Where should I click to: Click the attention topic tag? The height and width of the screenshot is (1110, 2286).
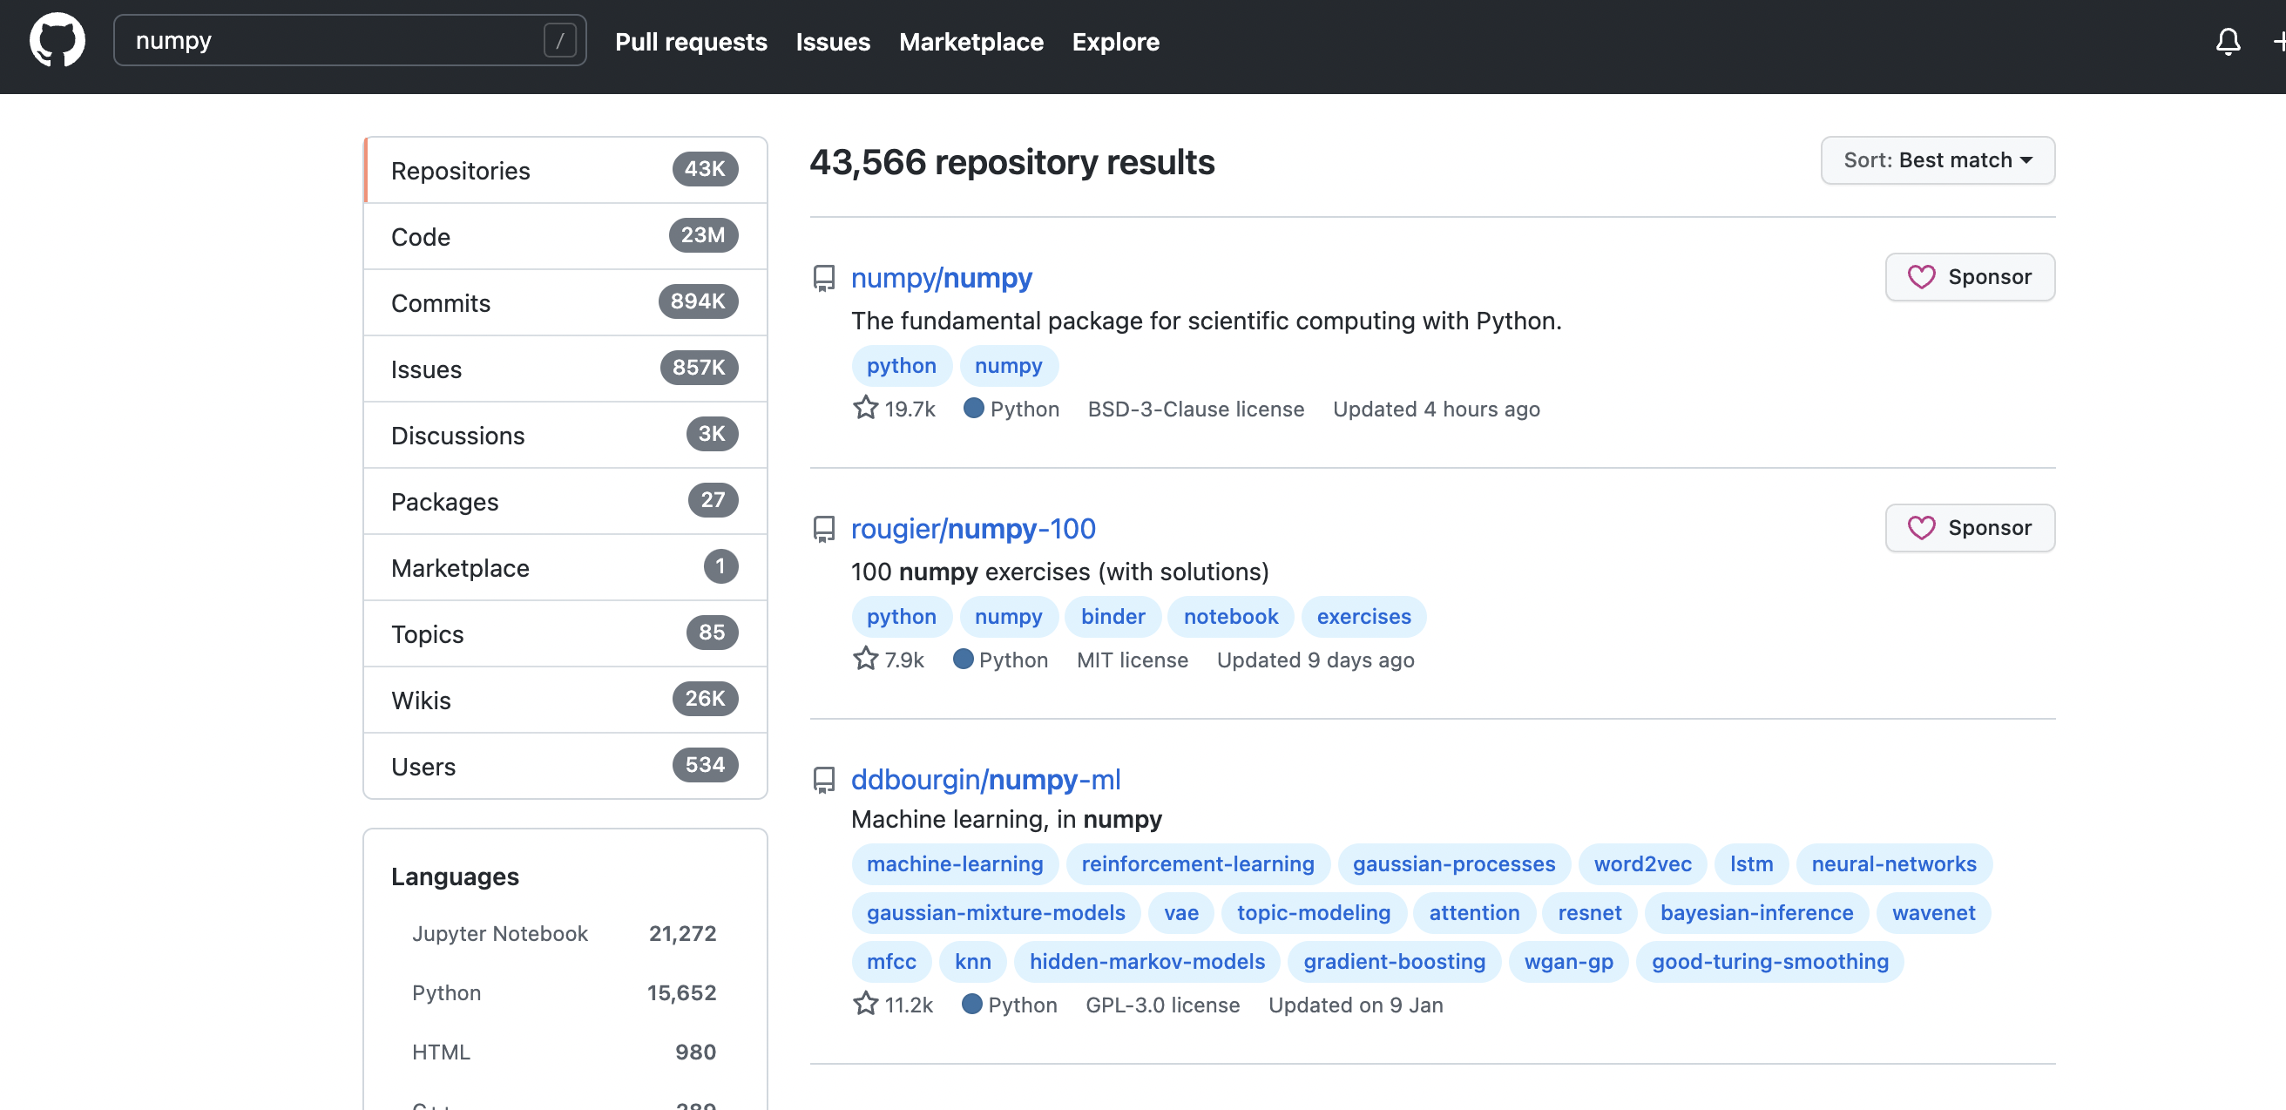[x=1474, y=913]
